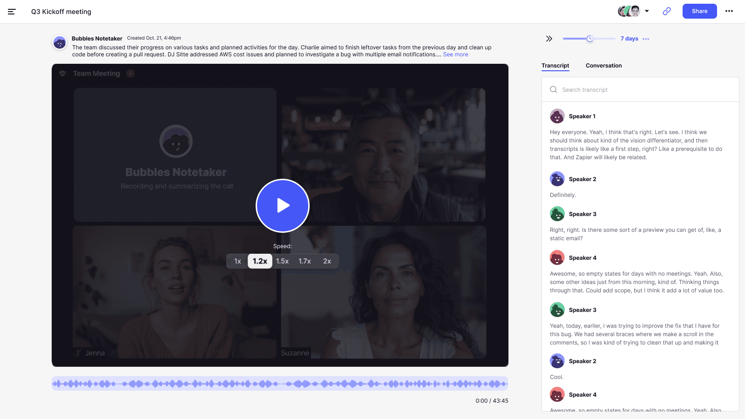Adjust the expiration clock slider handle

tap(590, 39)
